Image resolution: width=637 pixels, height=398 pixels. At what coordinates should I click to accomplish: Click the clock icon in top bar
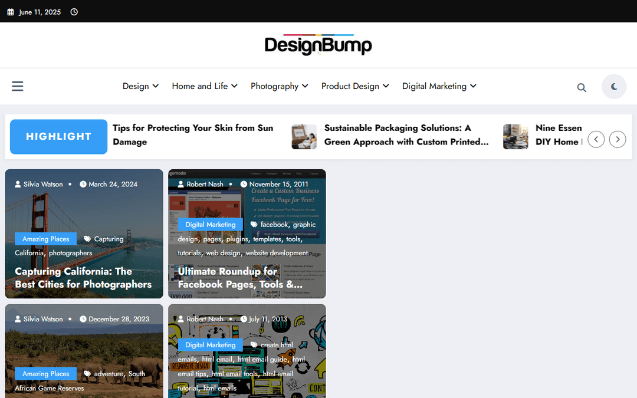(x=74, y=12)
